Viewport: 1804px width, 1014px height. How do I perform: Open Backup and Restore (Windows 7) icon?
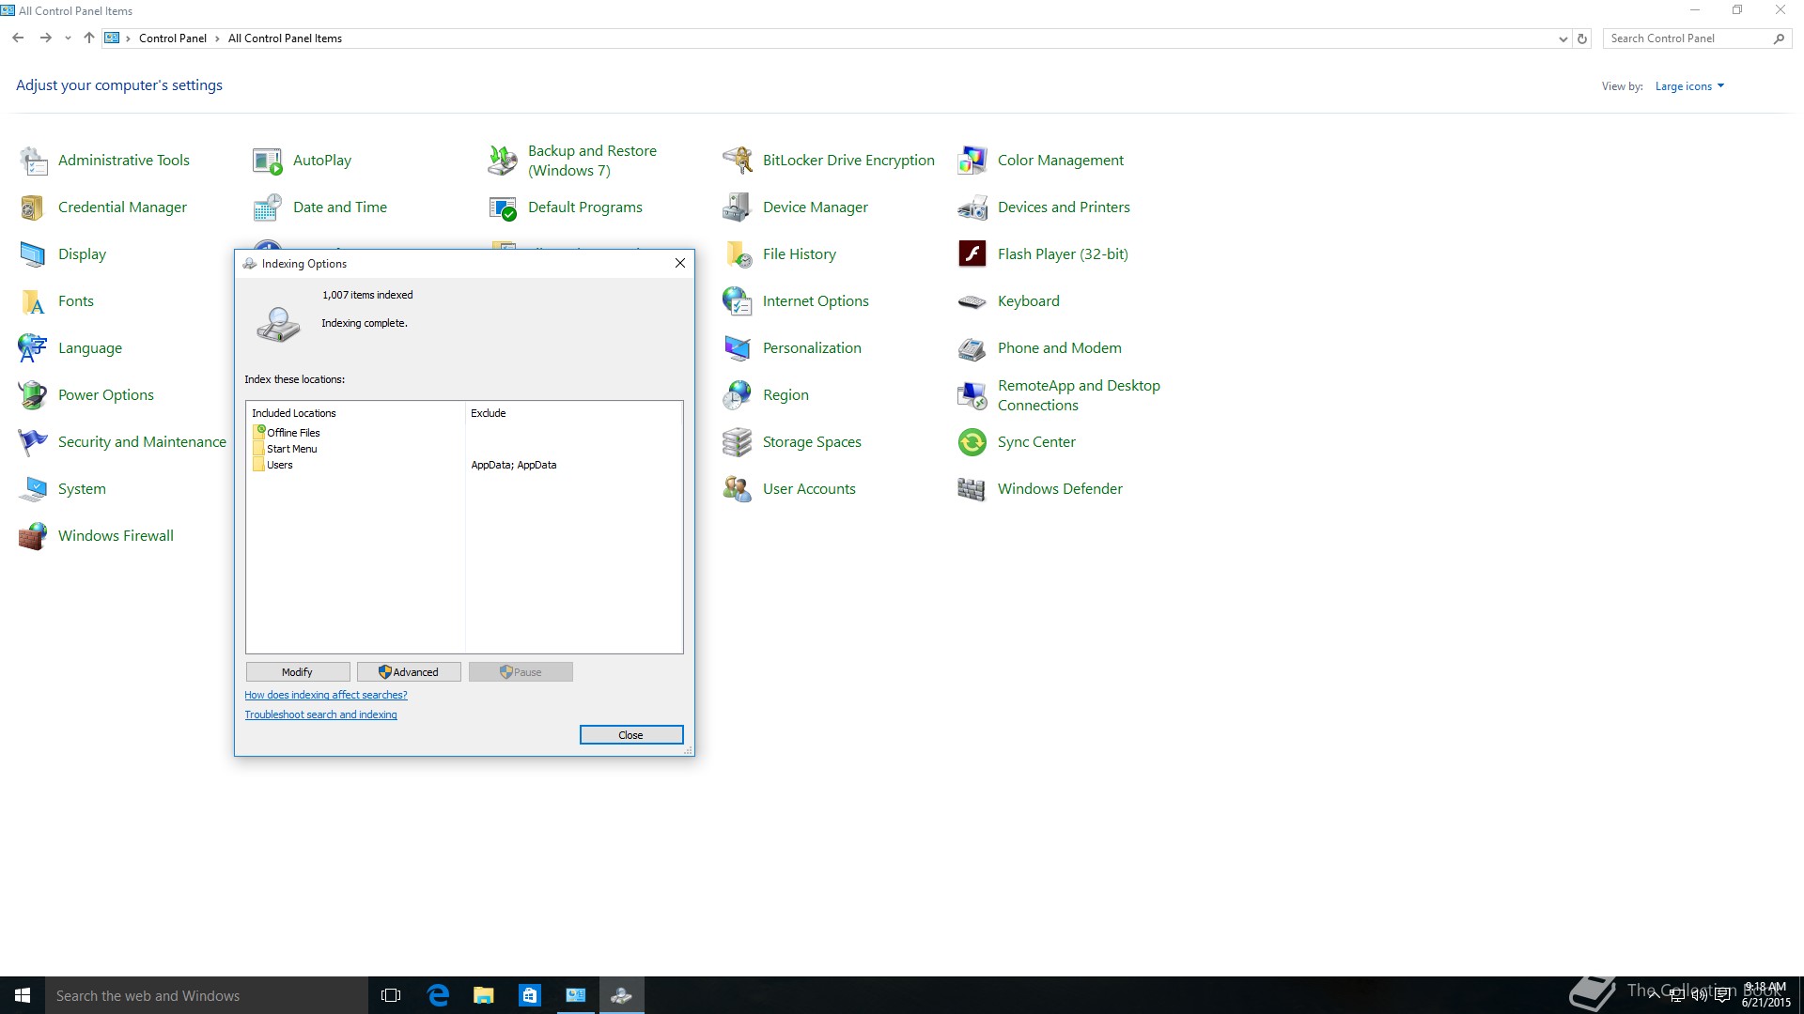point(503,161)
